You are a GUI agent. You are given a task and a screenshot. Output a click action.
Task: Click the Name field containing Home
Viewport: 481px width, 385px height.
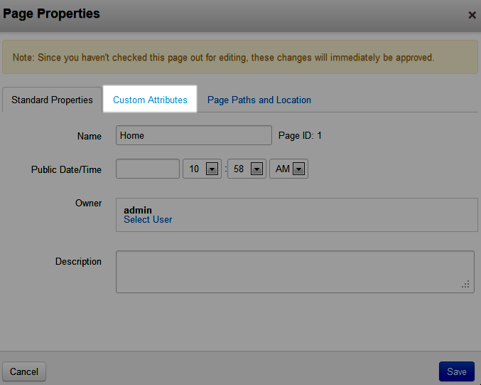[x=193, y=135]
